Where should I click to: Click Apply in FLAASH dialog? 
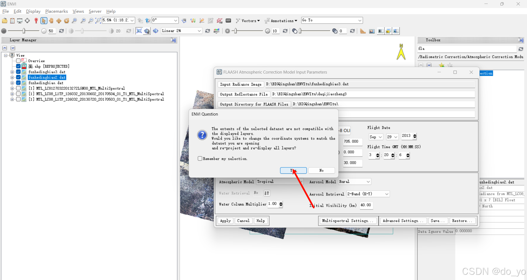pos(225,221)
